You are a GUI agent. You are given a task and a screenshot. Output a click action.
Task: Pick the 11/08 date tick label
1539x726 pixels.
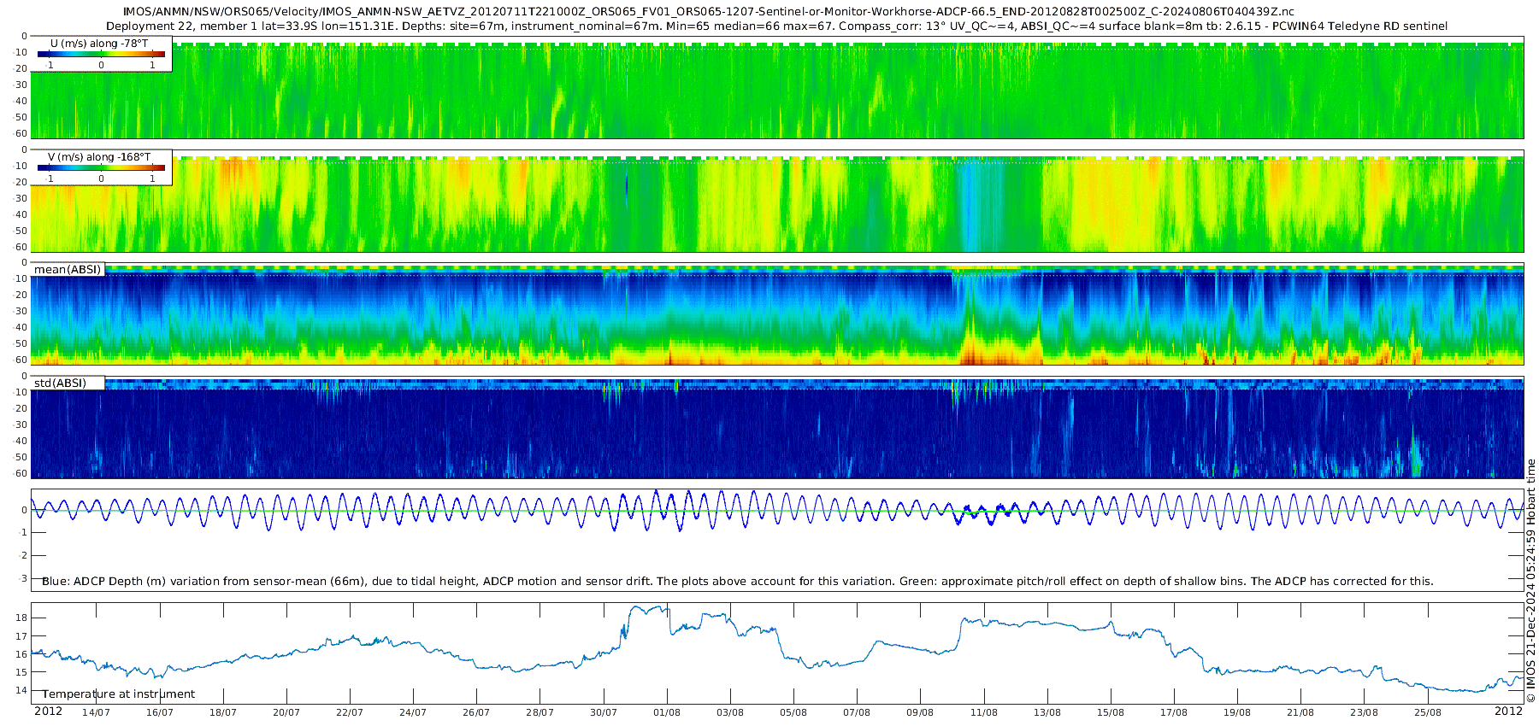[x=983, y=712]
